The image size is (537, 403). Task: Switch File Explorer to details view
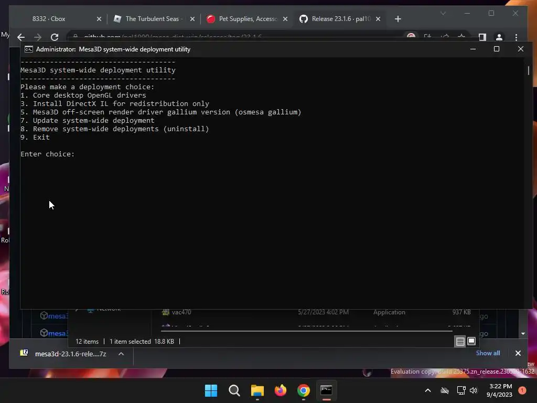(460, 341)
